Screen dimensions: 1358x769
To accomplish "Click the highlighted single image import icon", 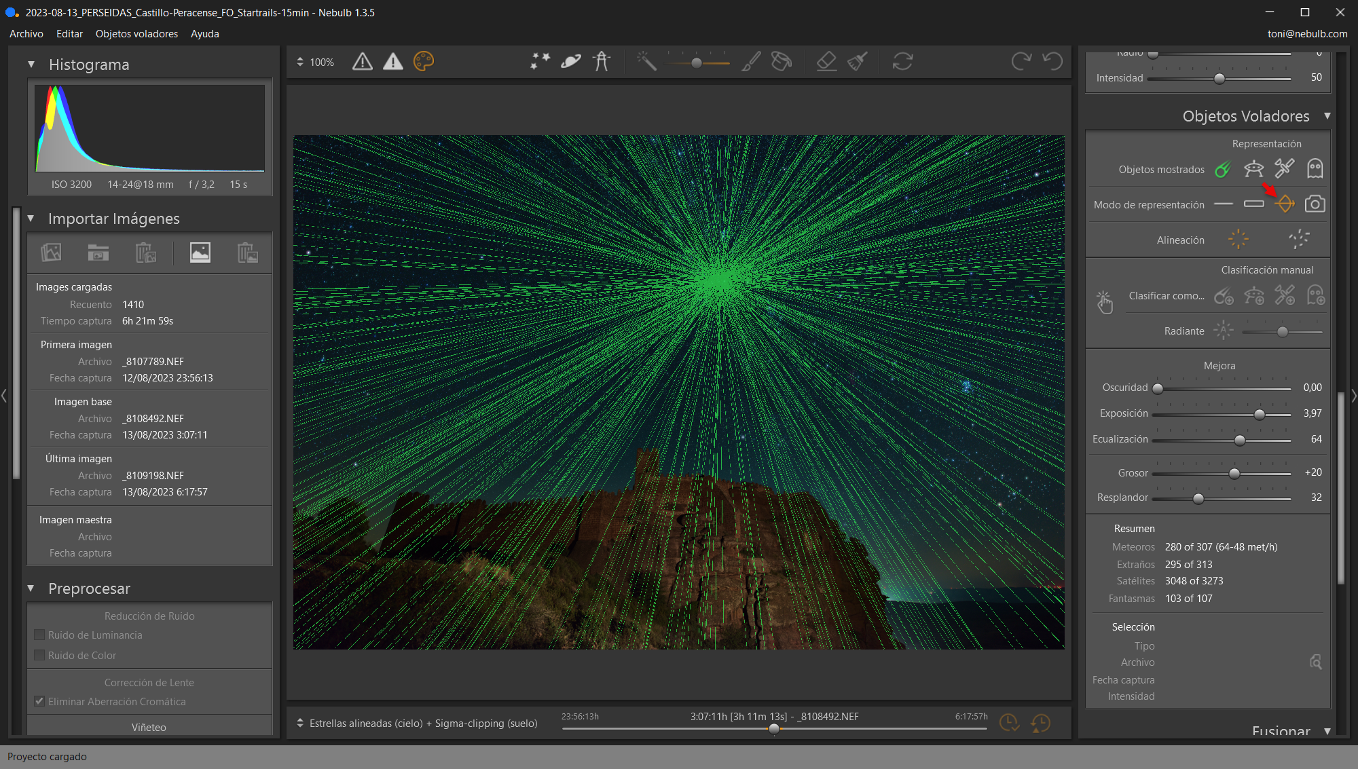I will pyautogui.click(x=200, y=252).
